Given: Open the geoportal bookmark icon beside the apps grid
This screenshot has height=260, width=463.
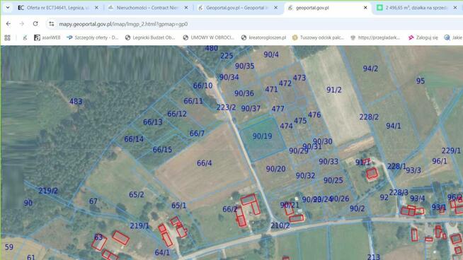Looking at the screenshot, I should coord(25,37).
